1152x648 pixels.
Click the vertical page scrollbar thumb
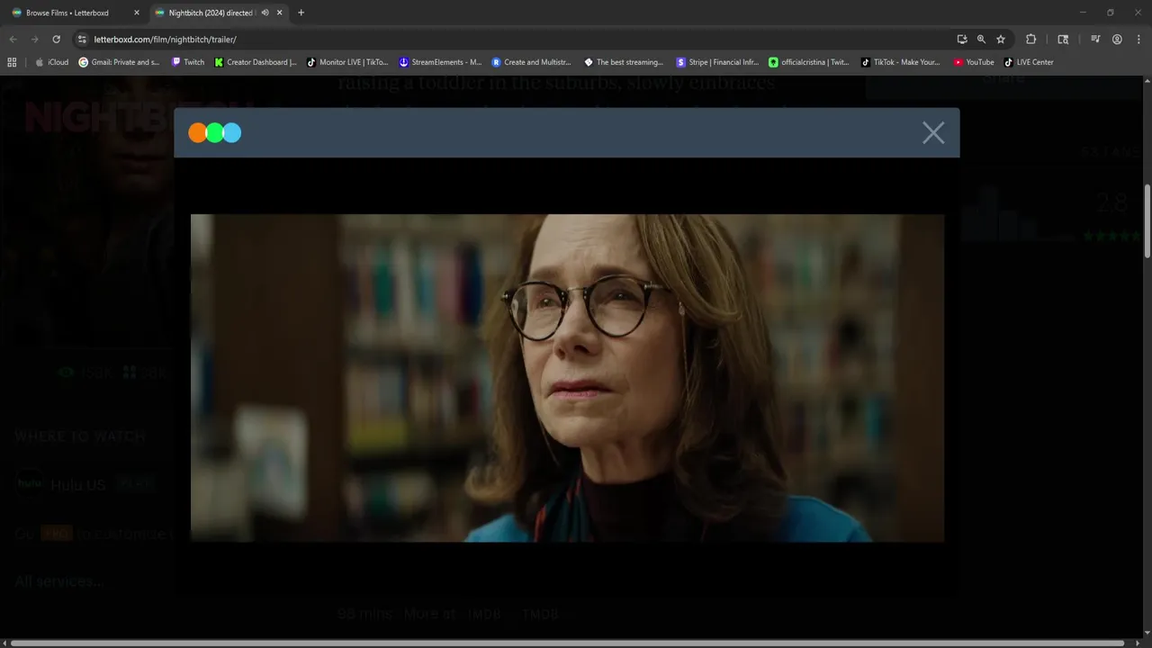coord(1147,220)
